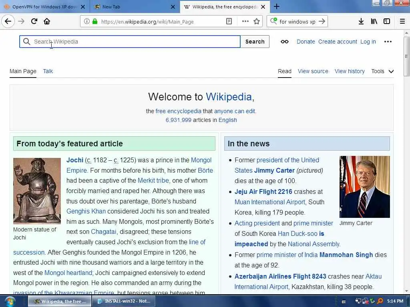The image size is (410, 307).
Task: Open the Chagatai link
Action: (104, 231)
